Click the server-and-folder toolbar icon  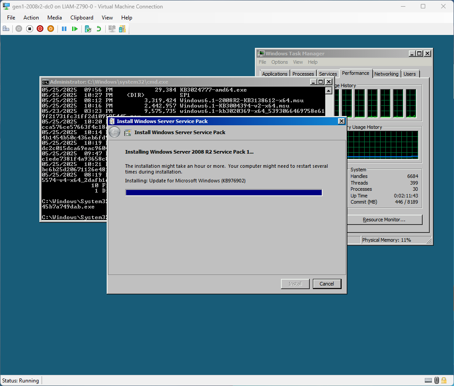(x=123, y=29)
